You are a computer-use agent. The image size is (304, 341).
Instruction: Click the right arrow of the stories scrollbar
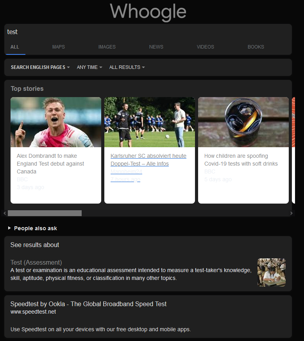click(x=291, y=213)
